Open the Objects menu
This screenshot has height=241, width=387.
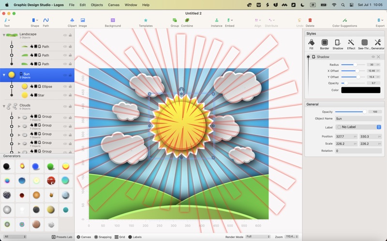[97, 5]
